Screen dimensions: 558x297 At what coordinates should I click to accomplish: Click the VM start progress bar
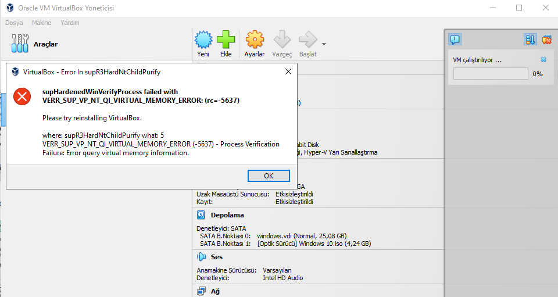491,74
